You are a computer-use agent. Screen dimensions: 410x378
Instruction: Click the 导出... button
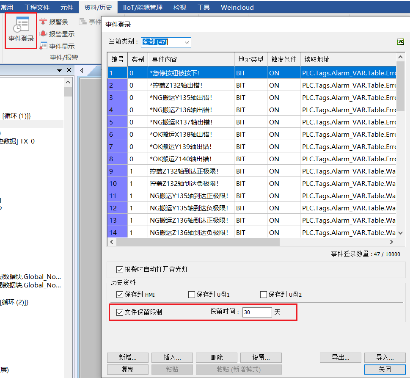pyautogui.click(x=340, y=357)
